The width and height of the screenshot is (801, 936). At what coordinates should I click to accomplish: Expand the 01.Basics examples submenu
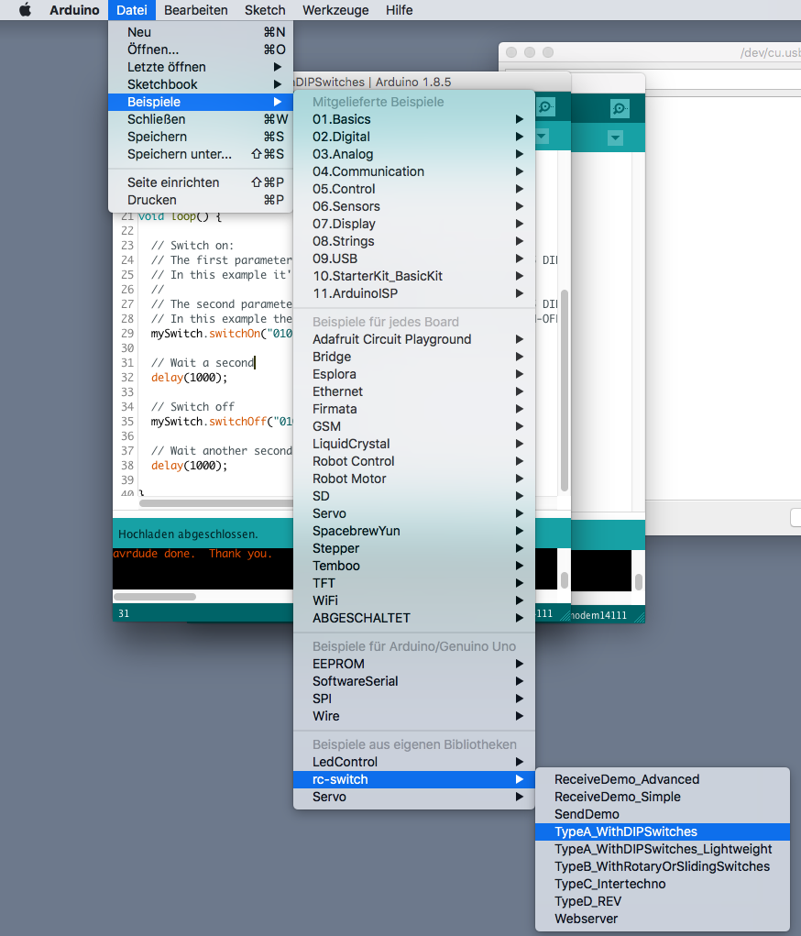(x=342, y=119)
